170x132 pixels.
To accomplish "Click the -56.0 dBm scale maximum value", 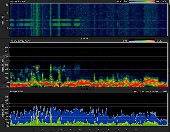I will [161, 1].
